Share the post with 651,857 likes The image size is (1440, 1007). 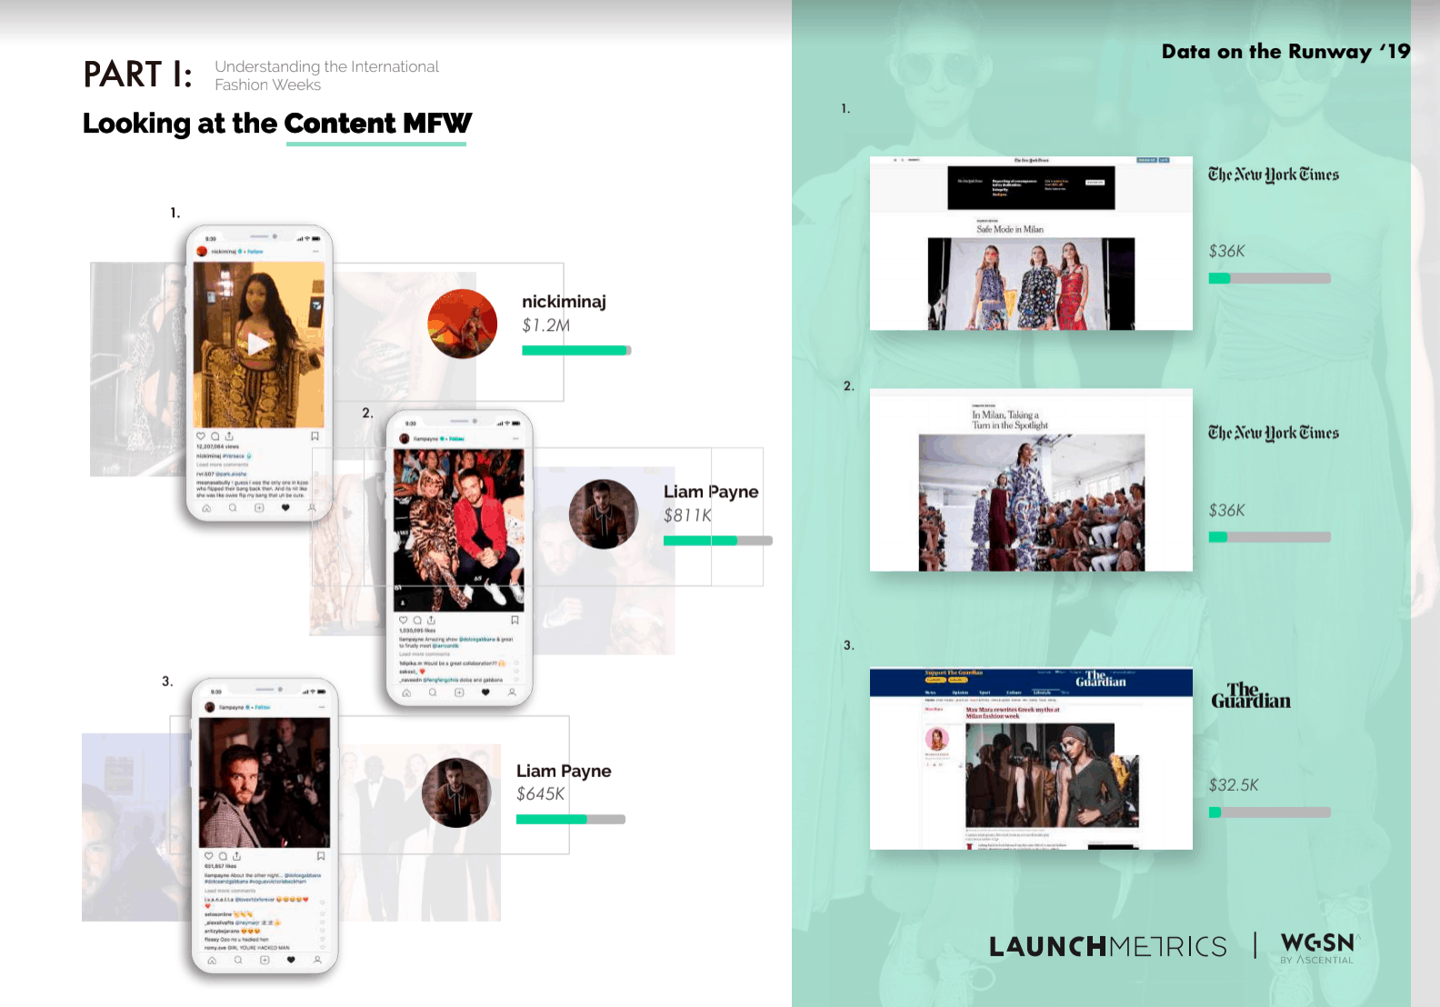(x=236, y=856)
